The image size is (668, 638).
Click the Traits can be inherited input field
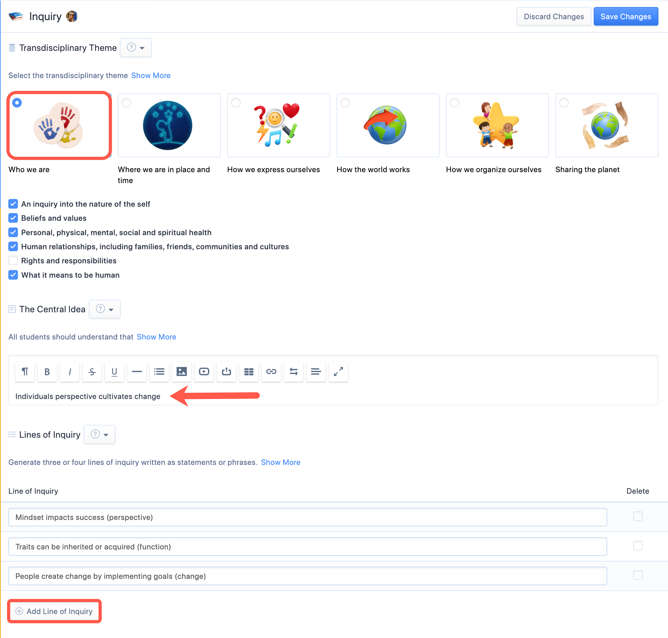pyautogui.click(x=307, y=546)
